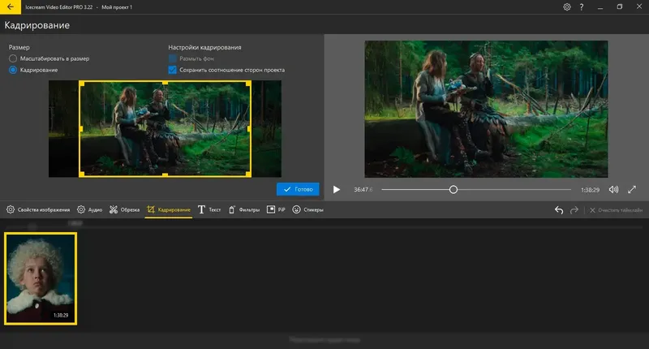Select the Кадрирование radio option
Viewport: 649px width, 349px height.
point(13,71)
